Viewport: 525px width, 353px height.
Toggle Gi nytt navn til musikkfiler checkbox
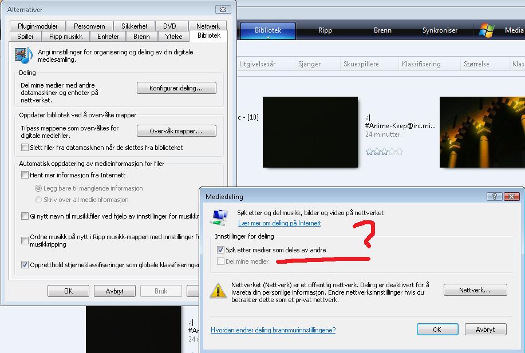tap(25, 216)
